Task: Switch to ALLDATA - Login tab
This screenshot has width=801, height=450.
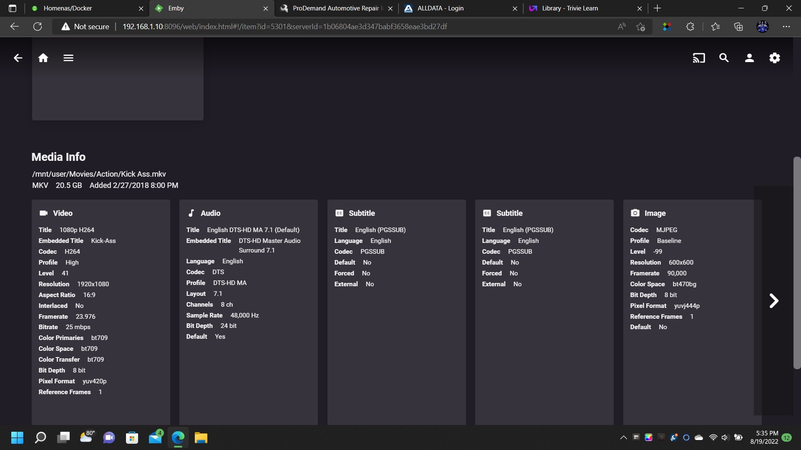Action: click(x=440, y=8)
